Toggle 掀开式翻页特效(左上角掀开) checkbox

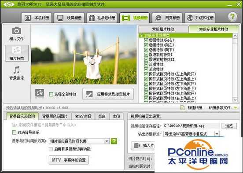coord(146,74)
